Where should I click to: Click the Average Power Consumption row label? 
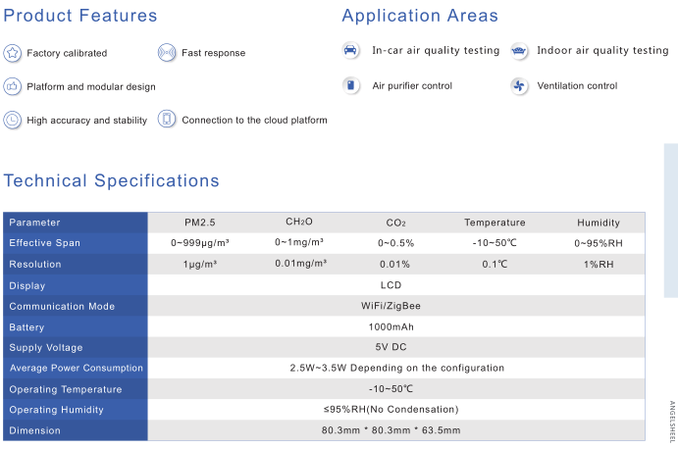(76, 369)
